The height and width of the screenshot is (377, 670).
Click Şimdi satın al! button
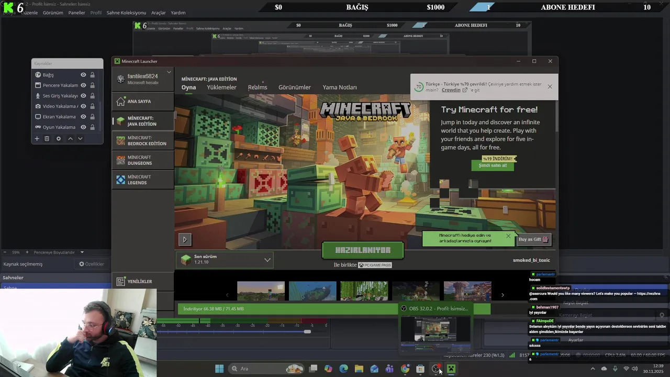(493, 165)
